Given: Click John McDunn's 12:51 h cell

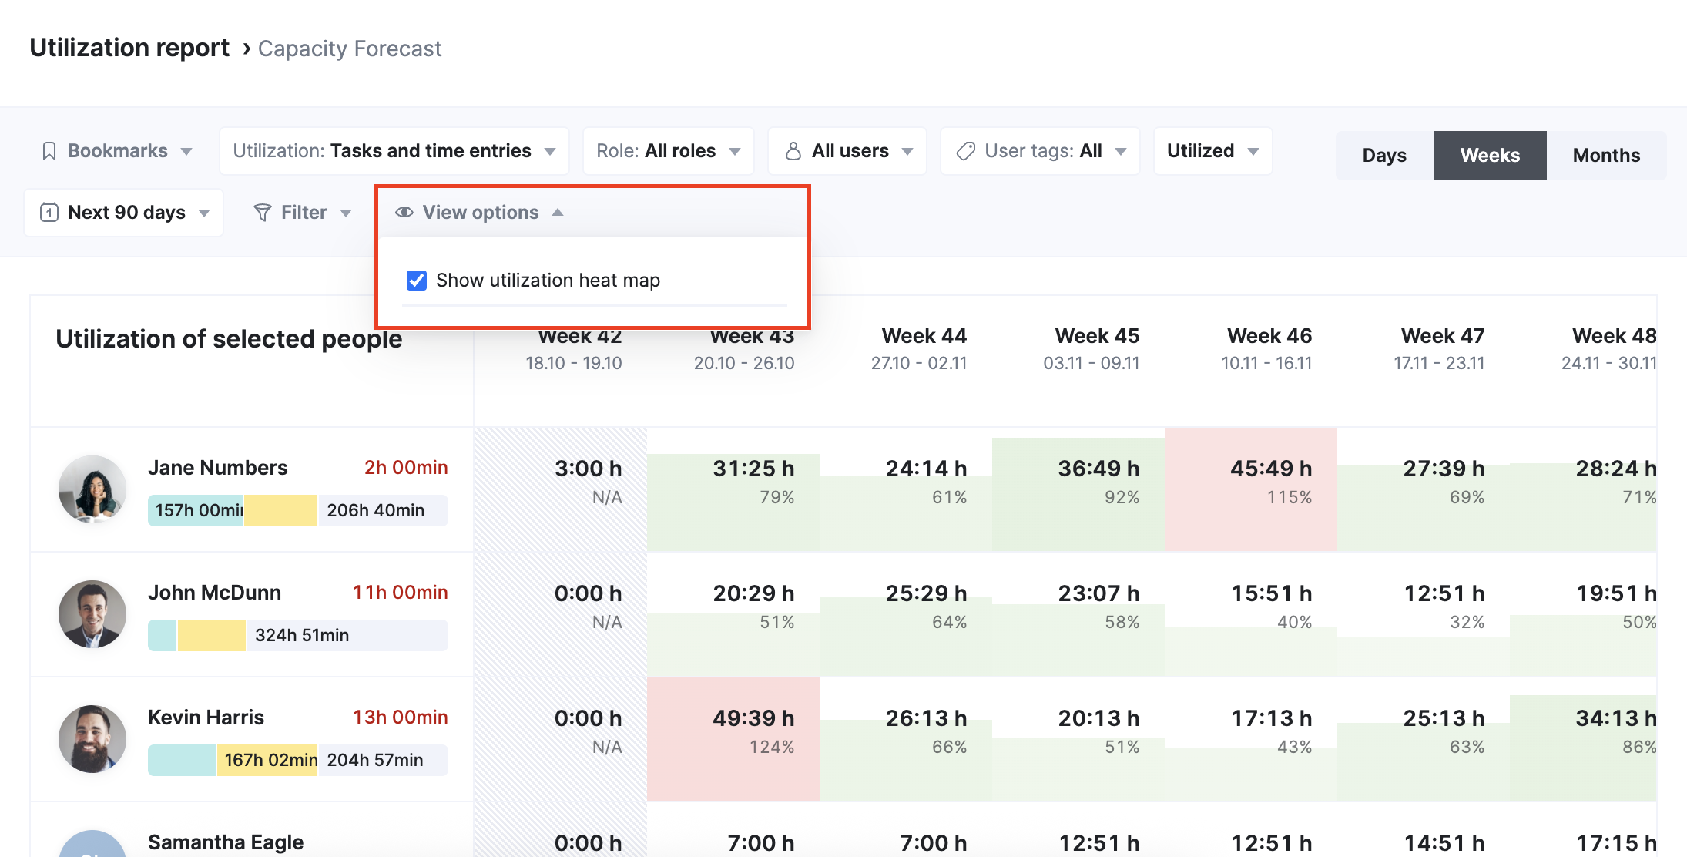Looking at the screenshot, I should [x=1424, y=614].
